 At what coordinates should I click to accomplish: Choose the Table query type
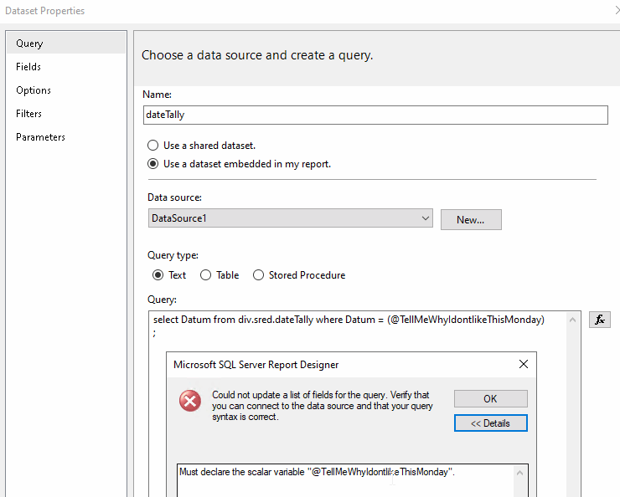point(205,275)
